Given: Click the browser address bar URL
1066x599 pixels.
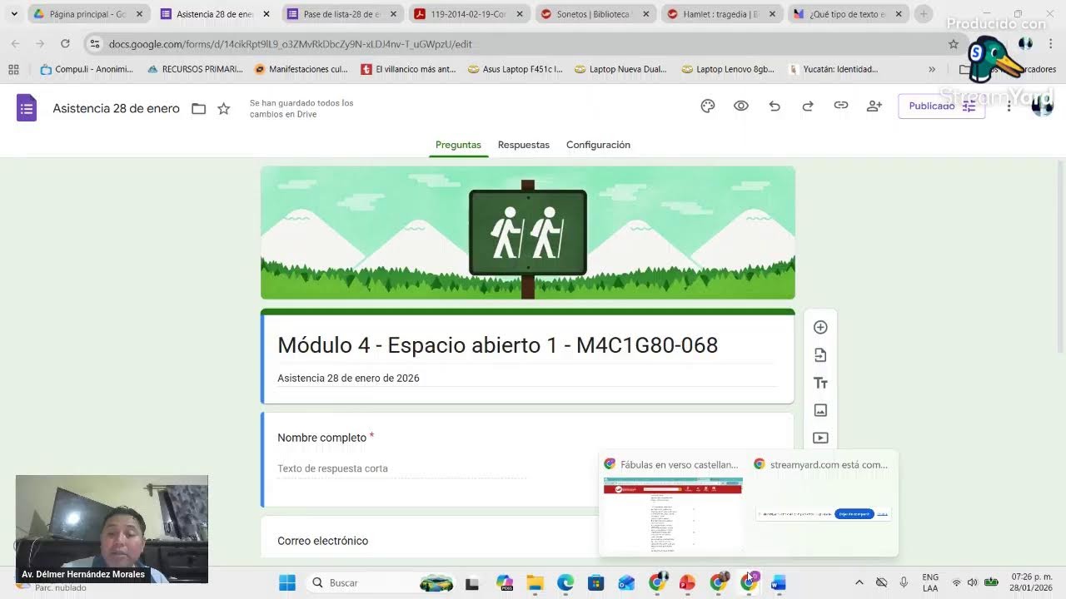Looking at the screenshot, I should coord(290,44).
